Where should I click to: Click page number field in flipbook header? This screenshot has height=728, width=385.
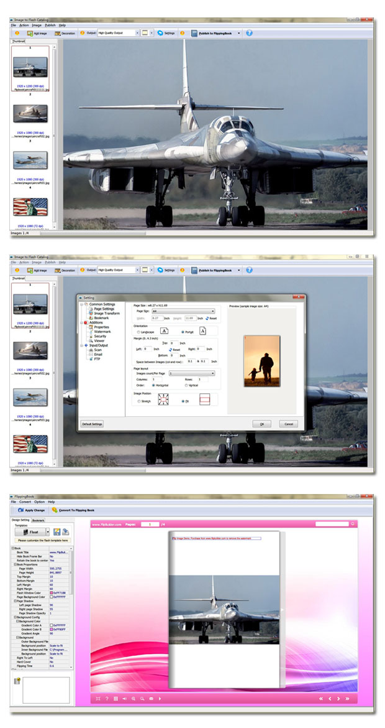[x=150, y=524]
